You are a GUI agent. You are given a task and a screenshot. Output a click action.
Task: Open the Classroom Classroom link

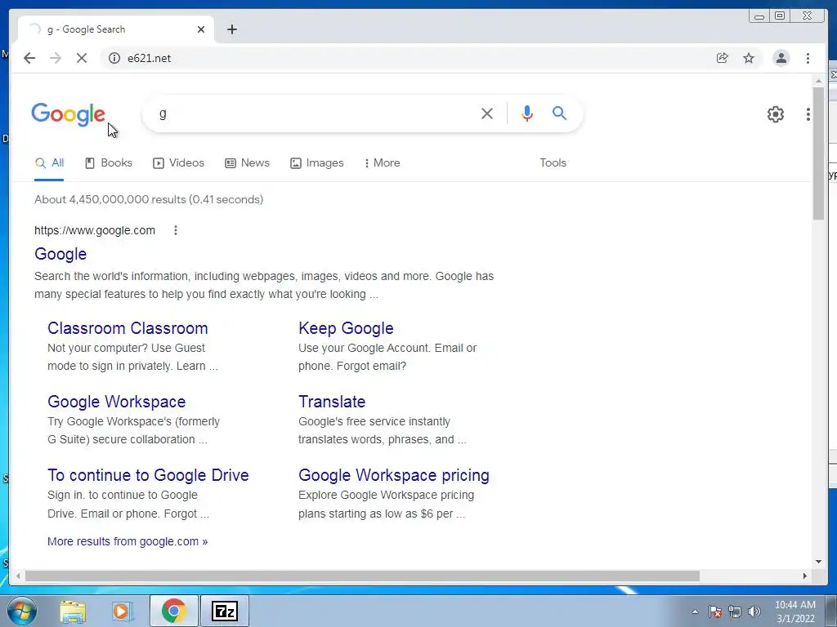pyautogui.click(x=128, y=328)
